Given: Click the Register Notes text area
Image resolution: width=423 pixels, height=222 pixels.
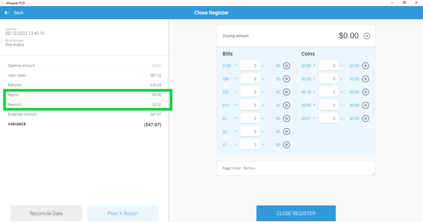Looking at the screenshot, I should click(296, 168).
